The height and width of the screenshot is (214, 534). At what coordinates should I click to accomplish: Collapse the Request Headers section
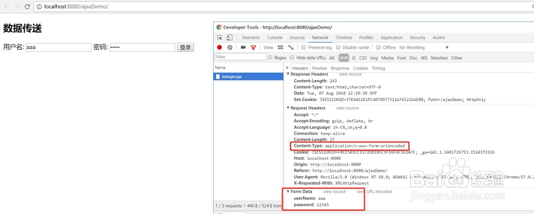click(288, 108)
